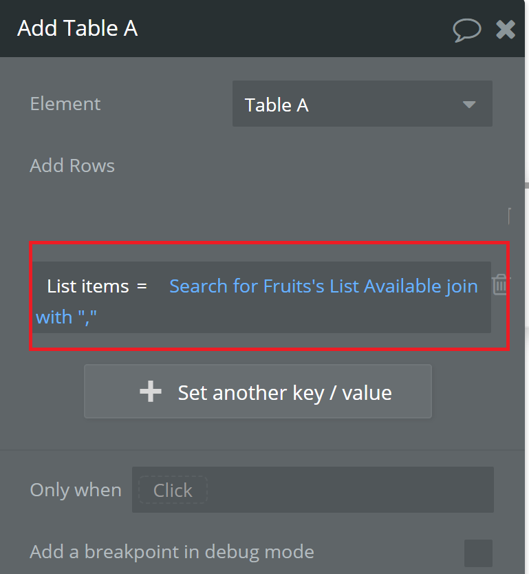
Task: Click the Only when label
Action: point(76,490)
